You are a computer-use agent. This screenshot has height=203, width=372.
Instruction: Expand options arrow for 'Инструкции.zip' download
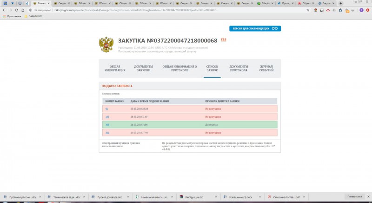click(x=216, y=197)
